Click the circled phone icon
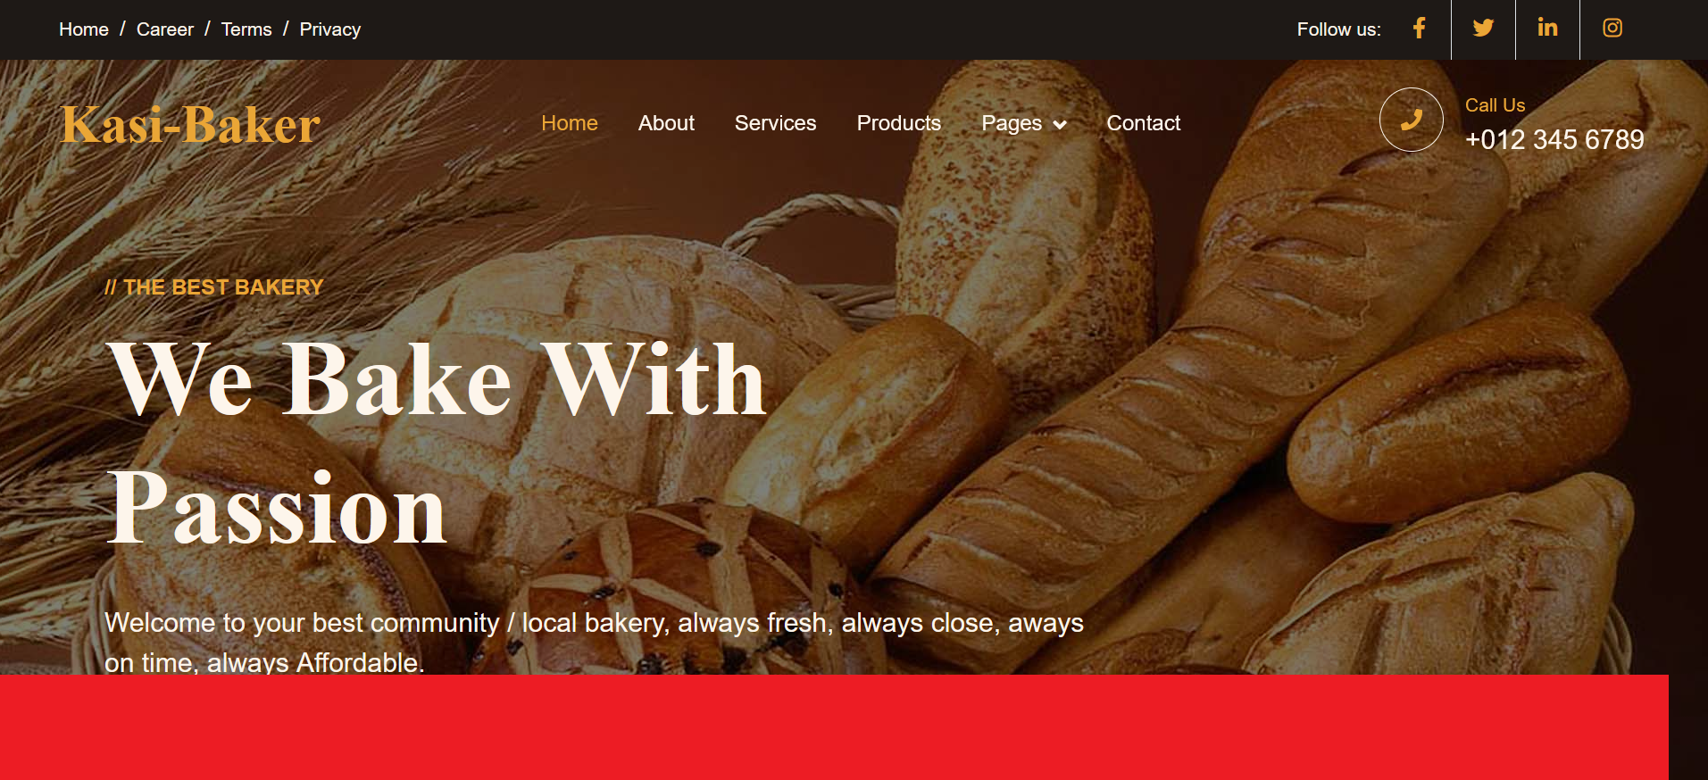1708x780 pixels. click(1411, 120)
